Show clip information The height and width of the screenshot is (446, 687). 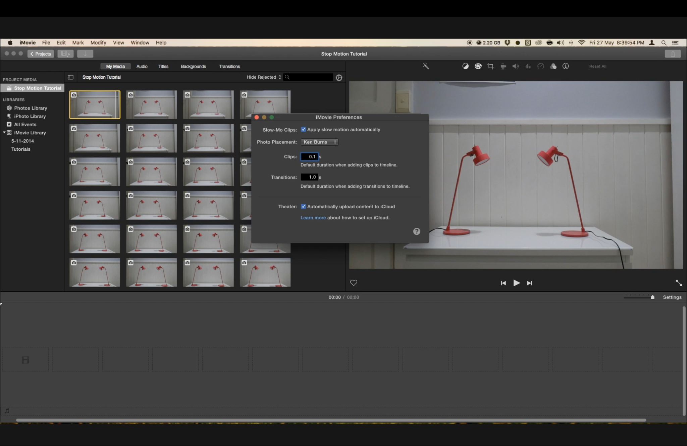(566, 66)
